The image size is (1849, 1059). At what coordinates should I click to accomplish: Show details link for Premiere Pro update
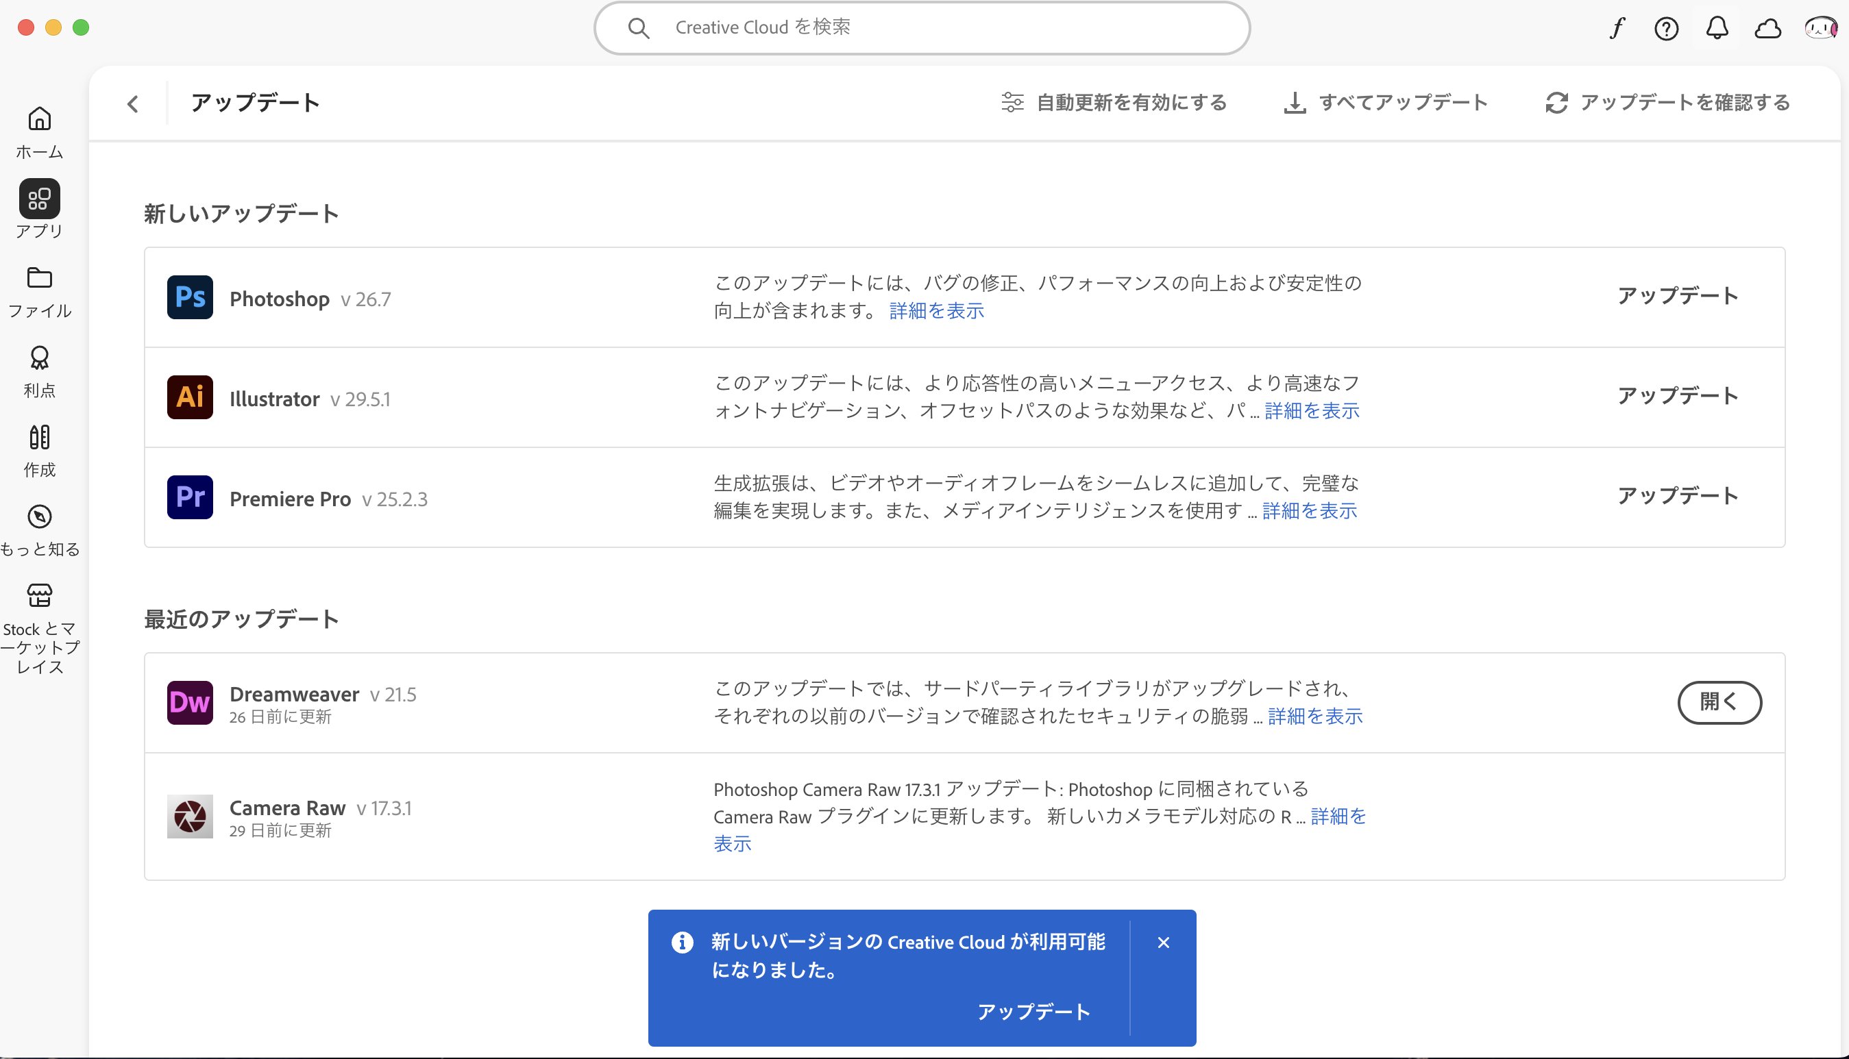(1310, 511)
